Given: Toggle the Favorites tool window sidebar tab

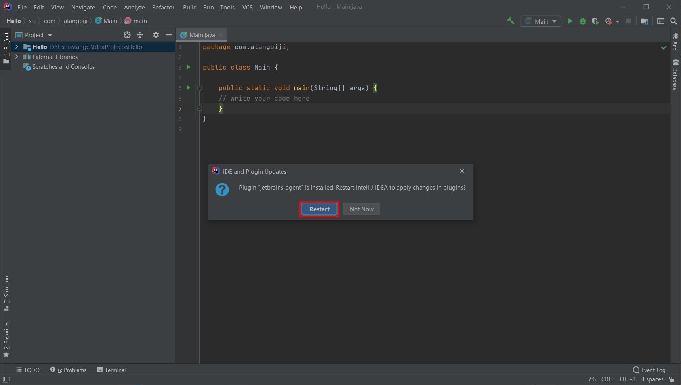Looking at the screenshot, I should coord(6,339).
